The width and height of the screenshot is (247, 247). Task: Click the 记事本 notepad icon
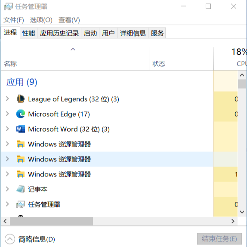21,189
